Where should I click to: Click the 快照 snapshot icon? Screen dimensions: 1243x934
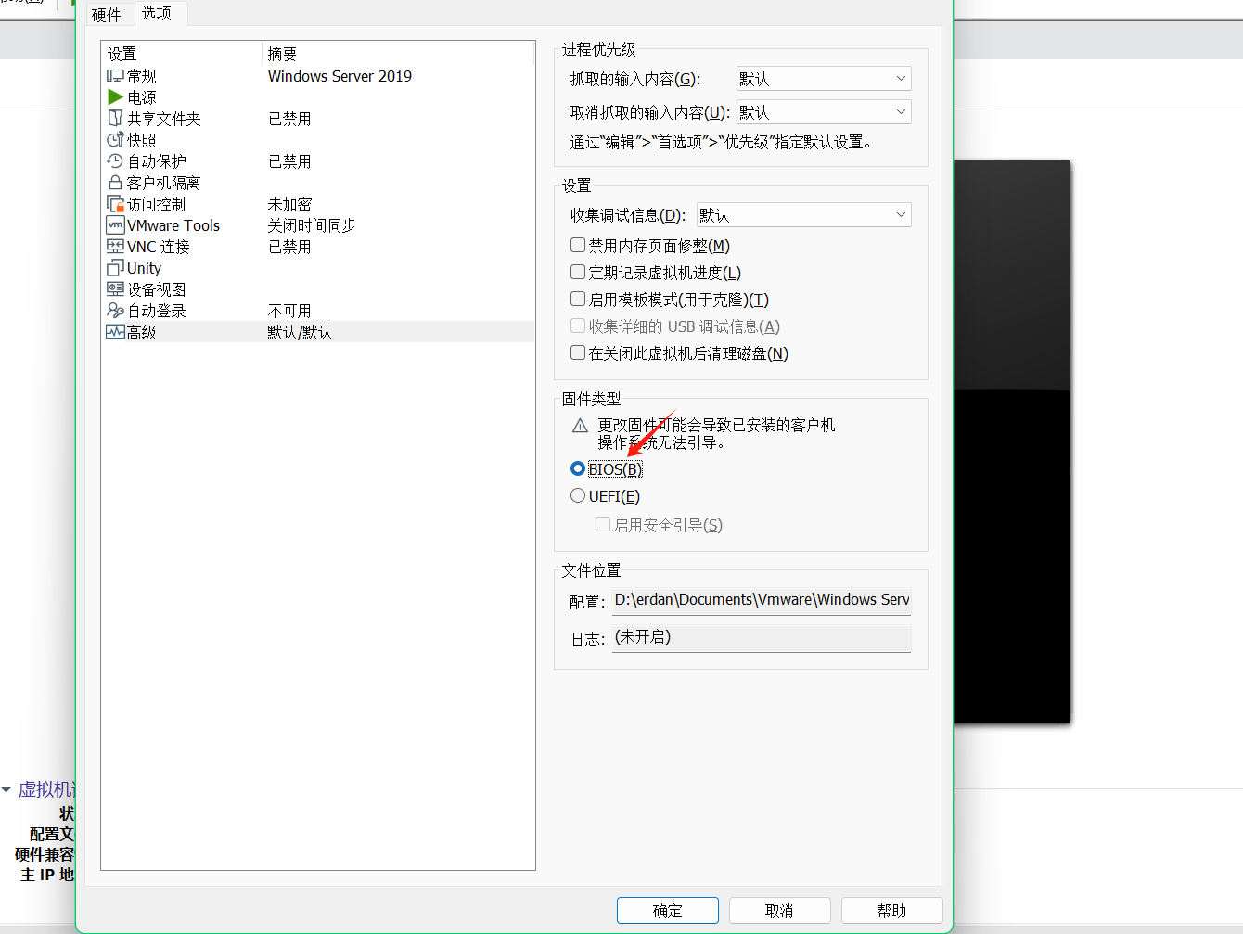pyautogui.click(x=115, y=140)
